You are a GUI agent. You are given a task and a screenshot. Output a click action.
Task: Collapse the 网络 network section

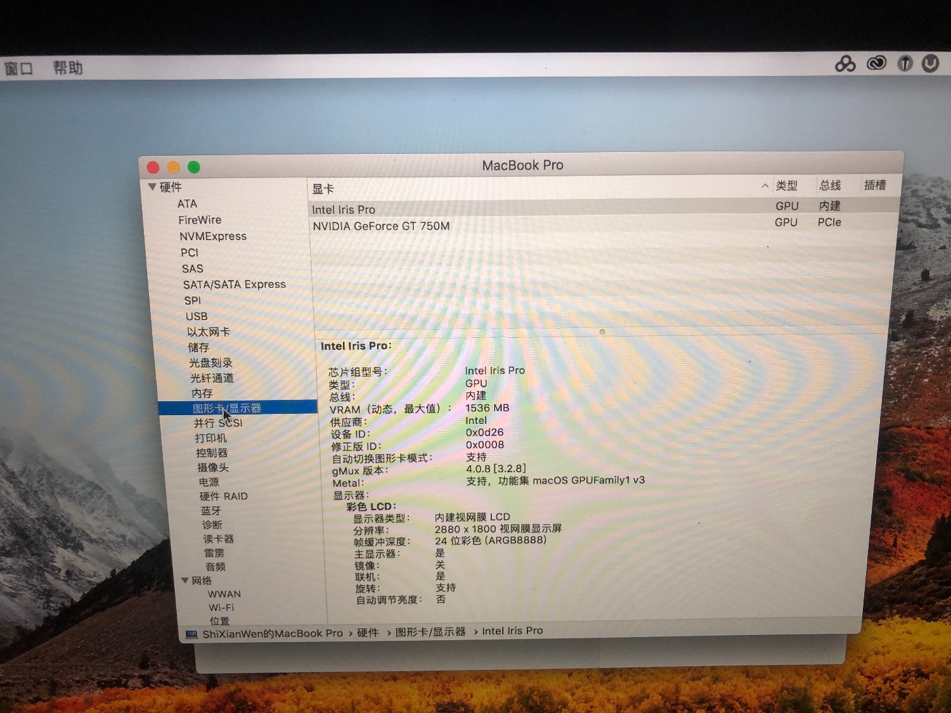click(185, 581)
